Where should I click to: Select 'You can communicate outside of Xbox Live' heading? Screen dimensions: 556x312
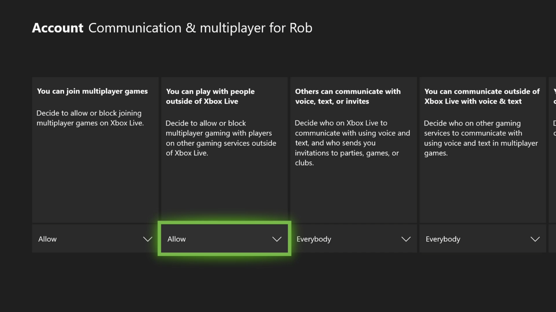(481, 96)
